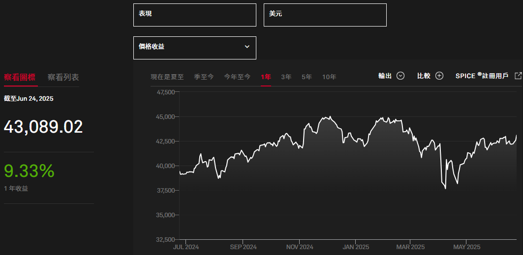The width and height of the screenshot is (523, 255).
Task: Click the 比較 compare label
Action: [424, 76]
